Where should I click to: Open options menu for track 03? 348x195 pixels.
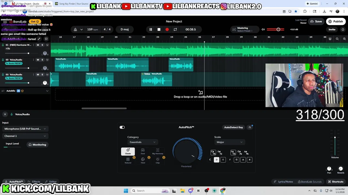click(33, 74)
